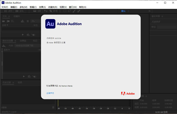Click the open file folder icon
The height and width of the screenshot is (114, 177).
[3, 21]
